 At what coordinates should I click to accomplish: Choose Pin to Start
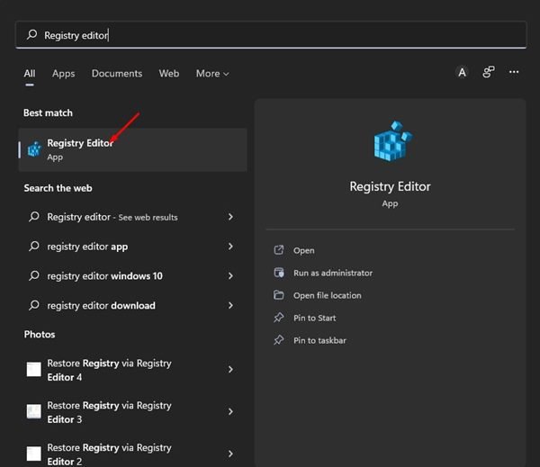pos(314,318)
